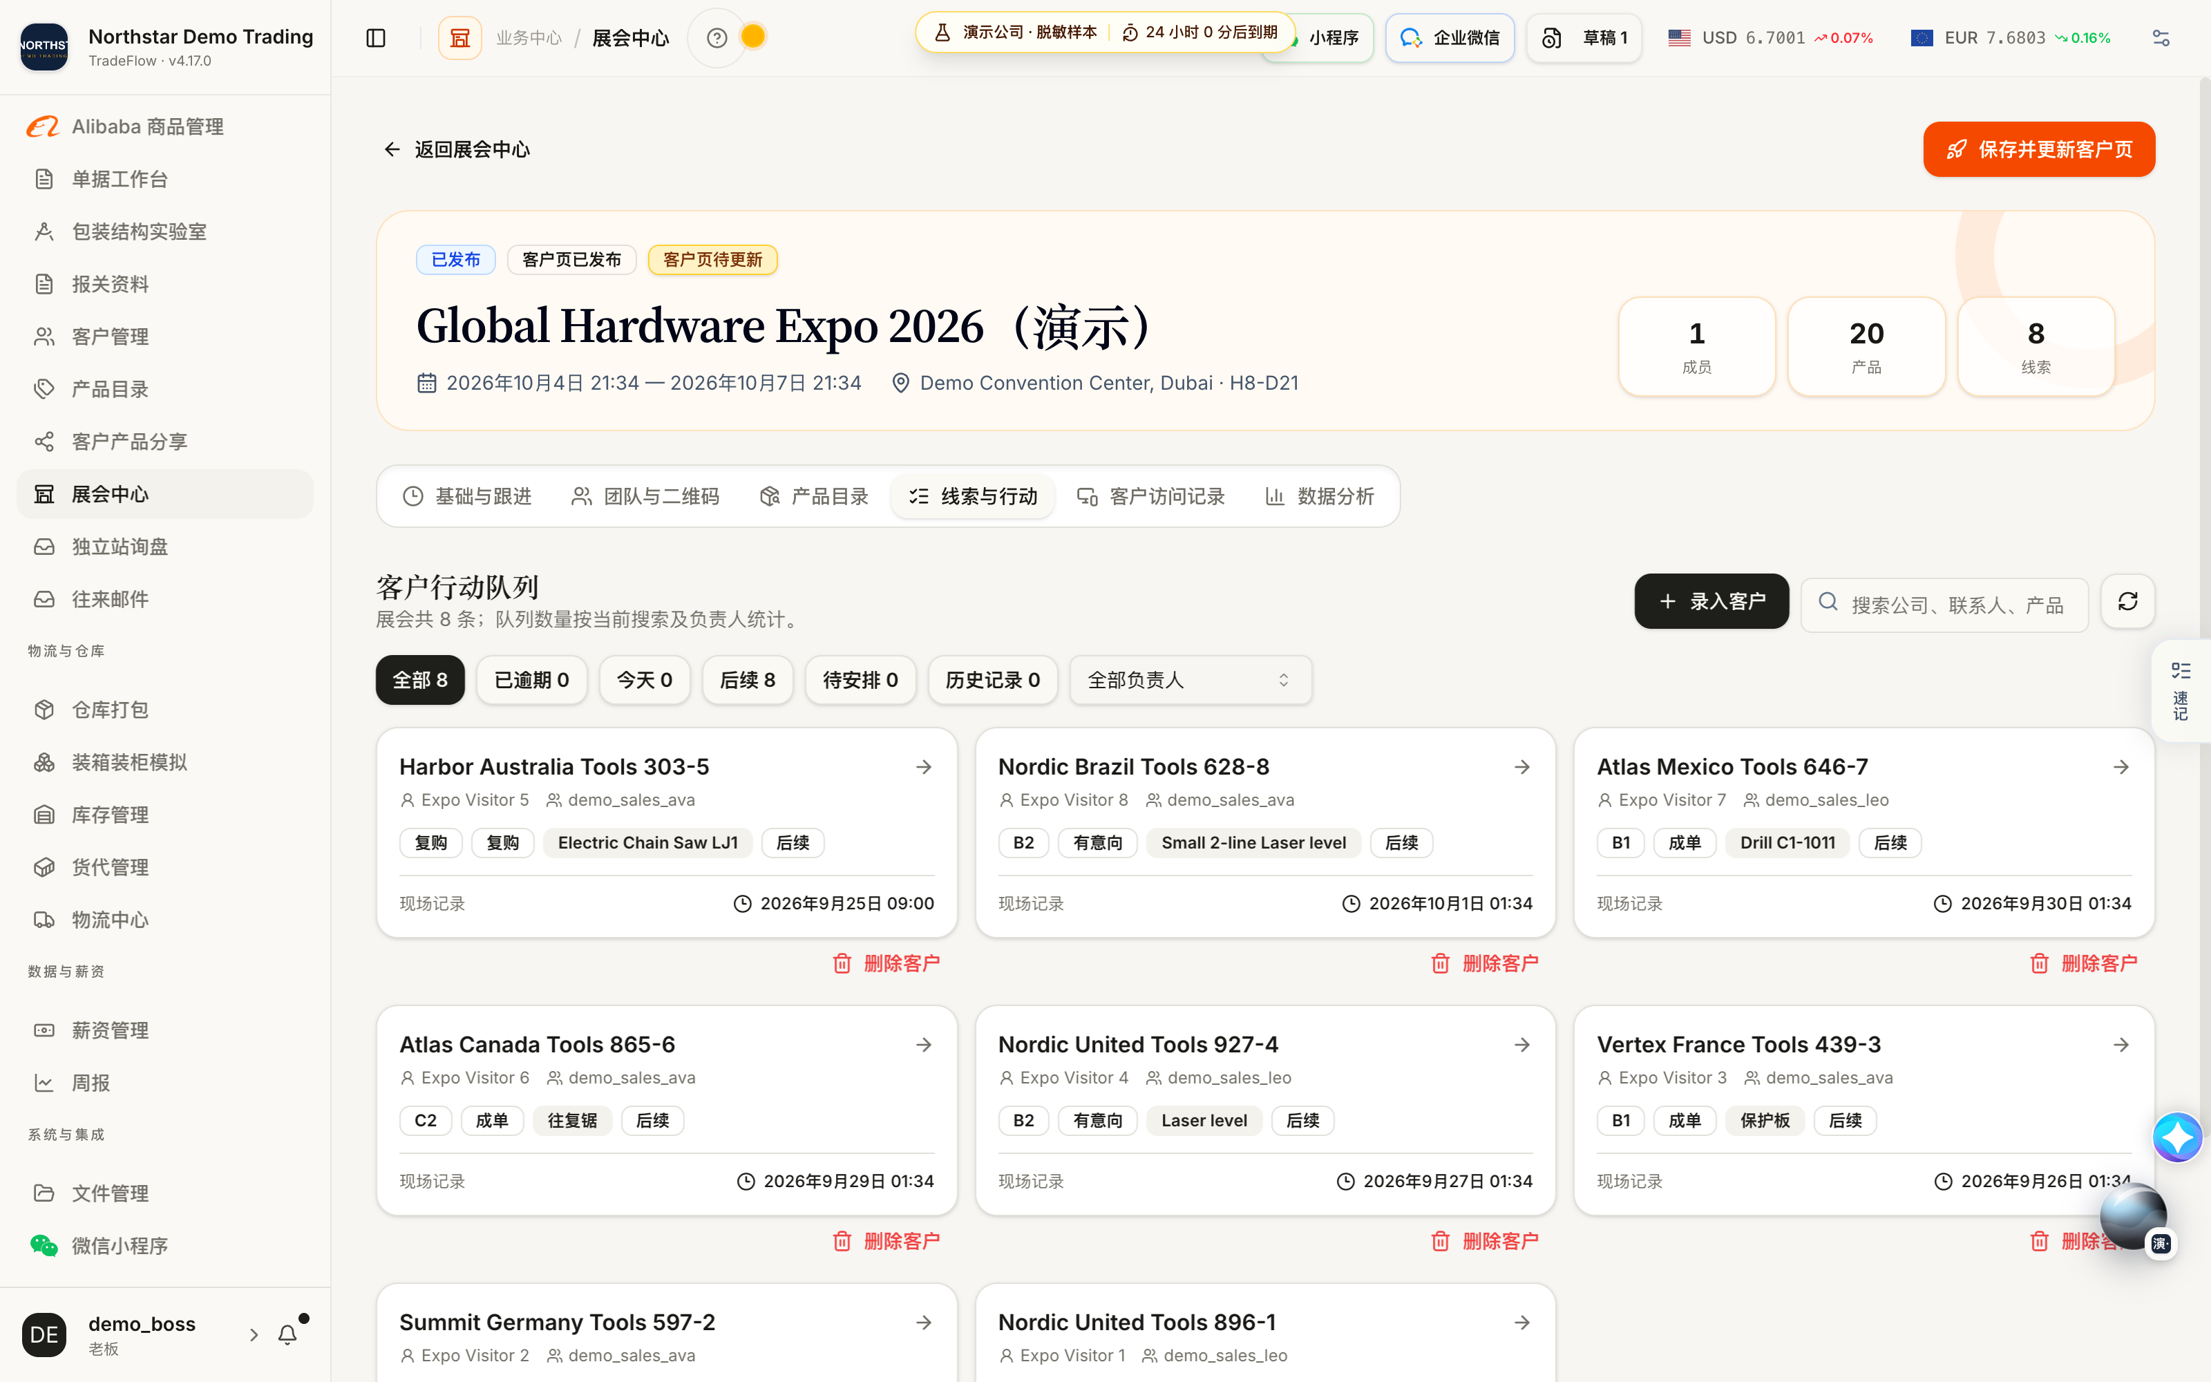Expand demo_boss user menu chevron
The height and width of the screenshot is (1382, 2211).
click(x=254, y=1334)
